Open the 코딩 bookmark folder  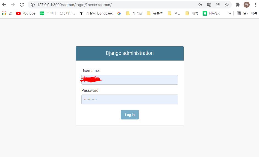[174, 13]
